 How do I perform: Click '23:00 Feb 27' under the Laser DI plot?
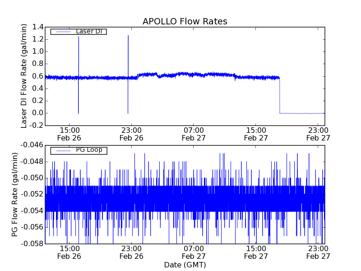(x=318, y=134)
